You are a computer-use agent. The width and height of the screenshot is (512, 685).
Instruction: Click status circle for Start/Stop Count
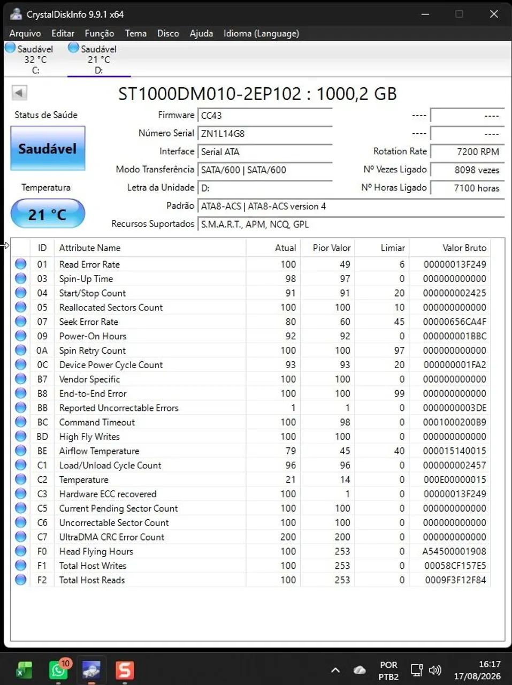coord(21,293)
